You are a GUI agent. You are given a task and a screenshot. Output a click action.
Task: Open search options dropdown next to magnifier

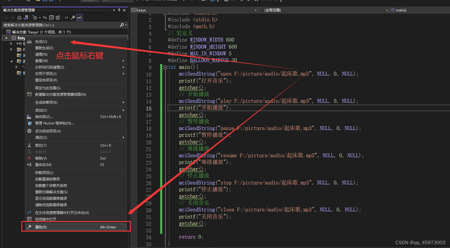[x=126, y=25]
